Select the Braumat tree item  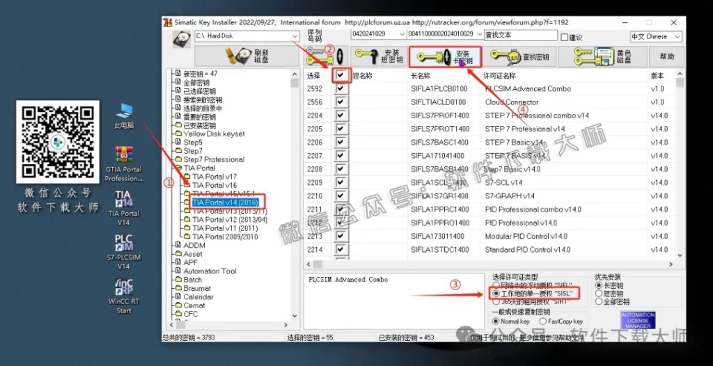[198, 288]
